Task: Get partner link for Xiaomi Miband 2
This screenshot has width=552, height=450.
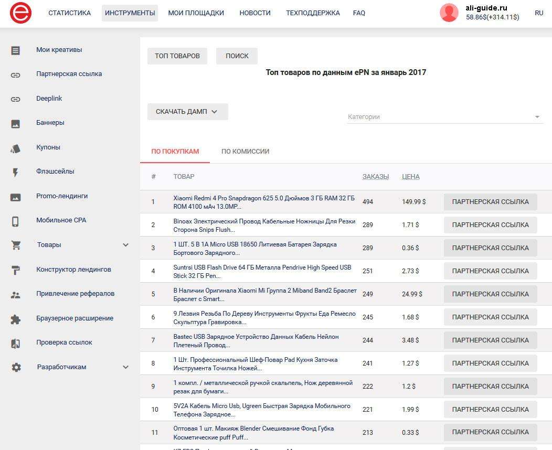Action: pyautogui.click(x=491, y=294)
